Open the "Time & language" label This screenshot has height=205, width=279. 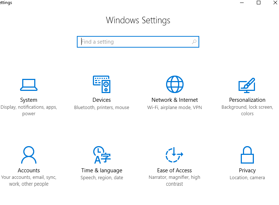tap(102, 170)
